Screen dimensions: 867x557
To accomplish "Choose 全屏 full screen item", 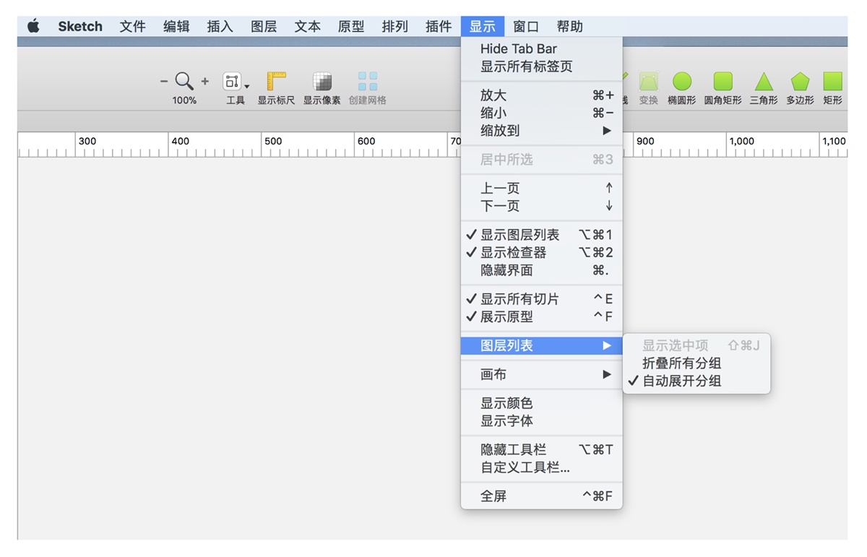I will pos(541,496).
